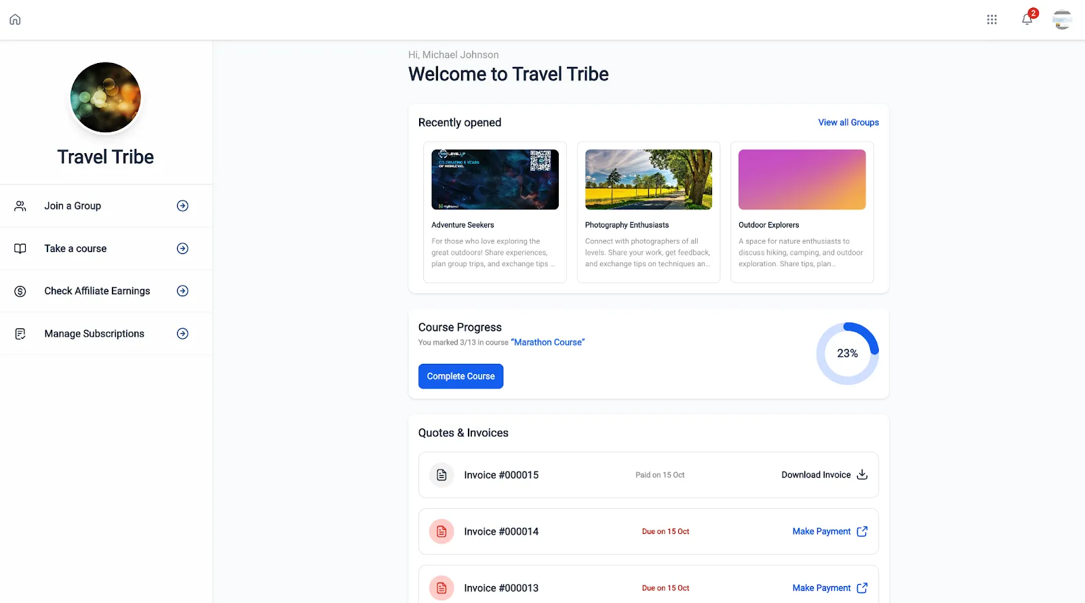
Task: Click the arrow next to Manage Subscriptions
Action: click(x=182, y=333)
